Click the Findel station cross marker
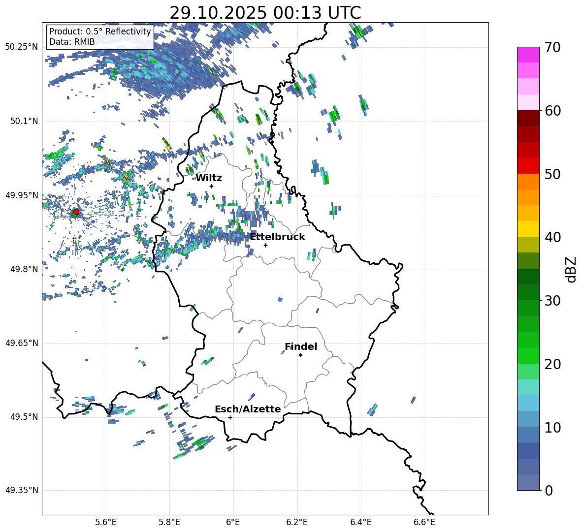Viewport: 583px width, 532px height. point(300,355)
